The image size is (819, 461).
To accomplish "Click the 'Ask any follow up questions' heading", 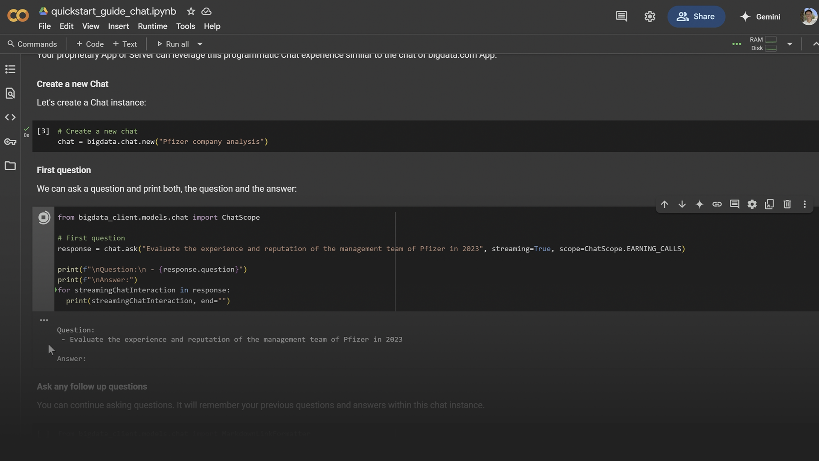I will 92,387.
